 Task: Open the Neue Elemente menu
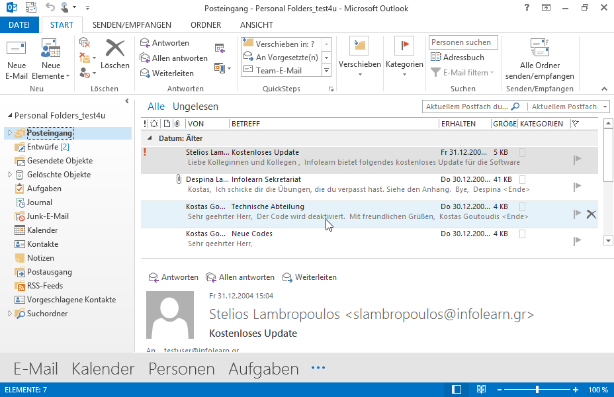(50, 59)
